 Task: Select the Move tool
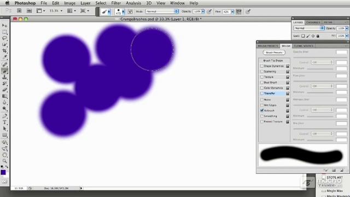click(4, 26)
